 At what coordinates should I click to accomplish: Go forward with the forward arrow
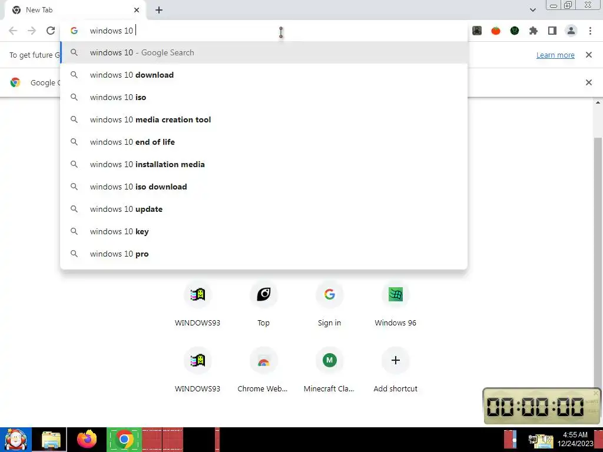pos(32,31)
